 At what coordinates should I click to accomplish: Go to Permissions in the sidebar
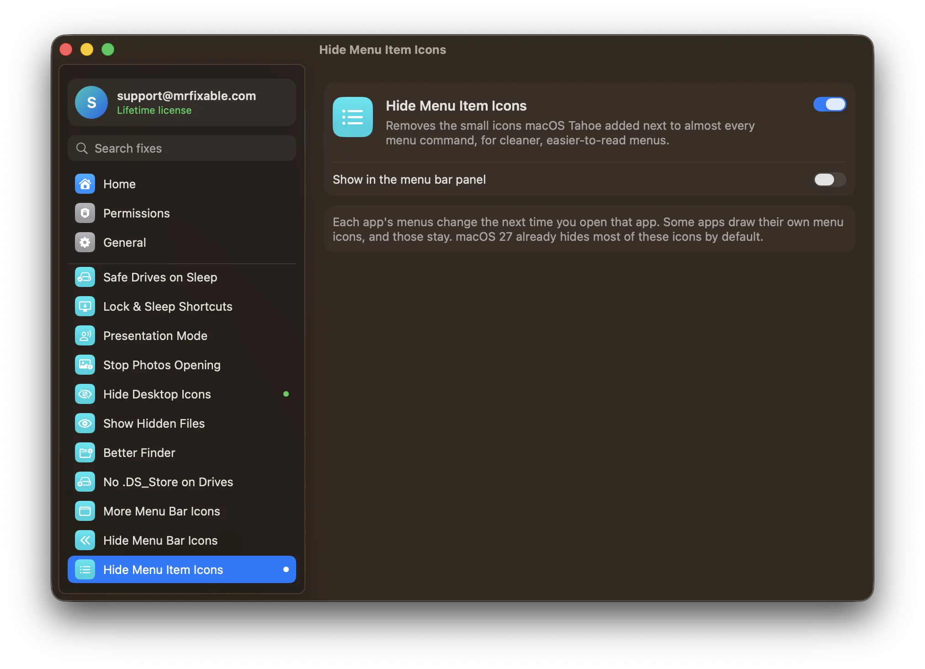tap(182, 213)
